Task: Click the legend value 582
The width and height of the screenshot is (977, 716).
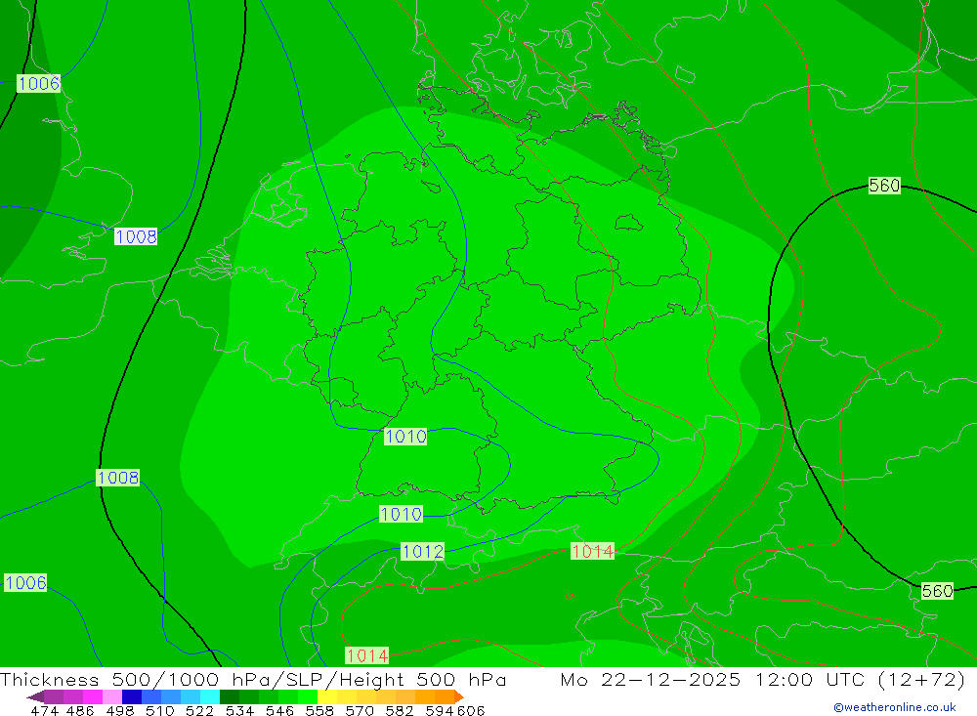Action: pyautogui.click(x=400, y=711)
